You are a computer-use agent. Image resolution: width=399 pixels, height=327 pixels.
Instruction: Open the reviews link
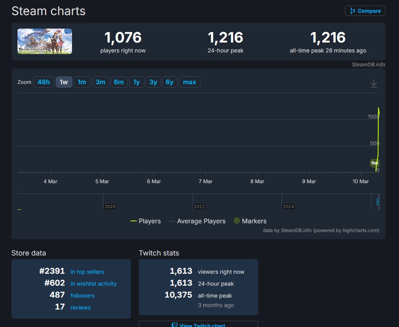(80, 308)
